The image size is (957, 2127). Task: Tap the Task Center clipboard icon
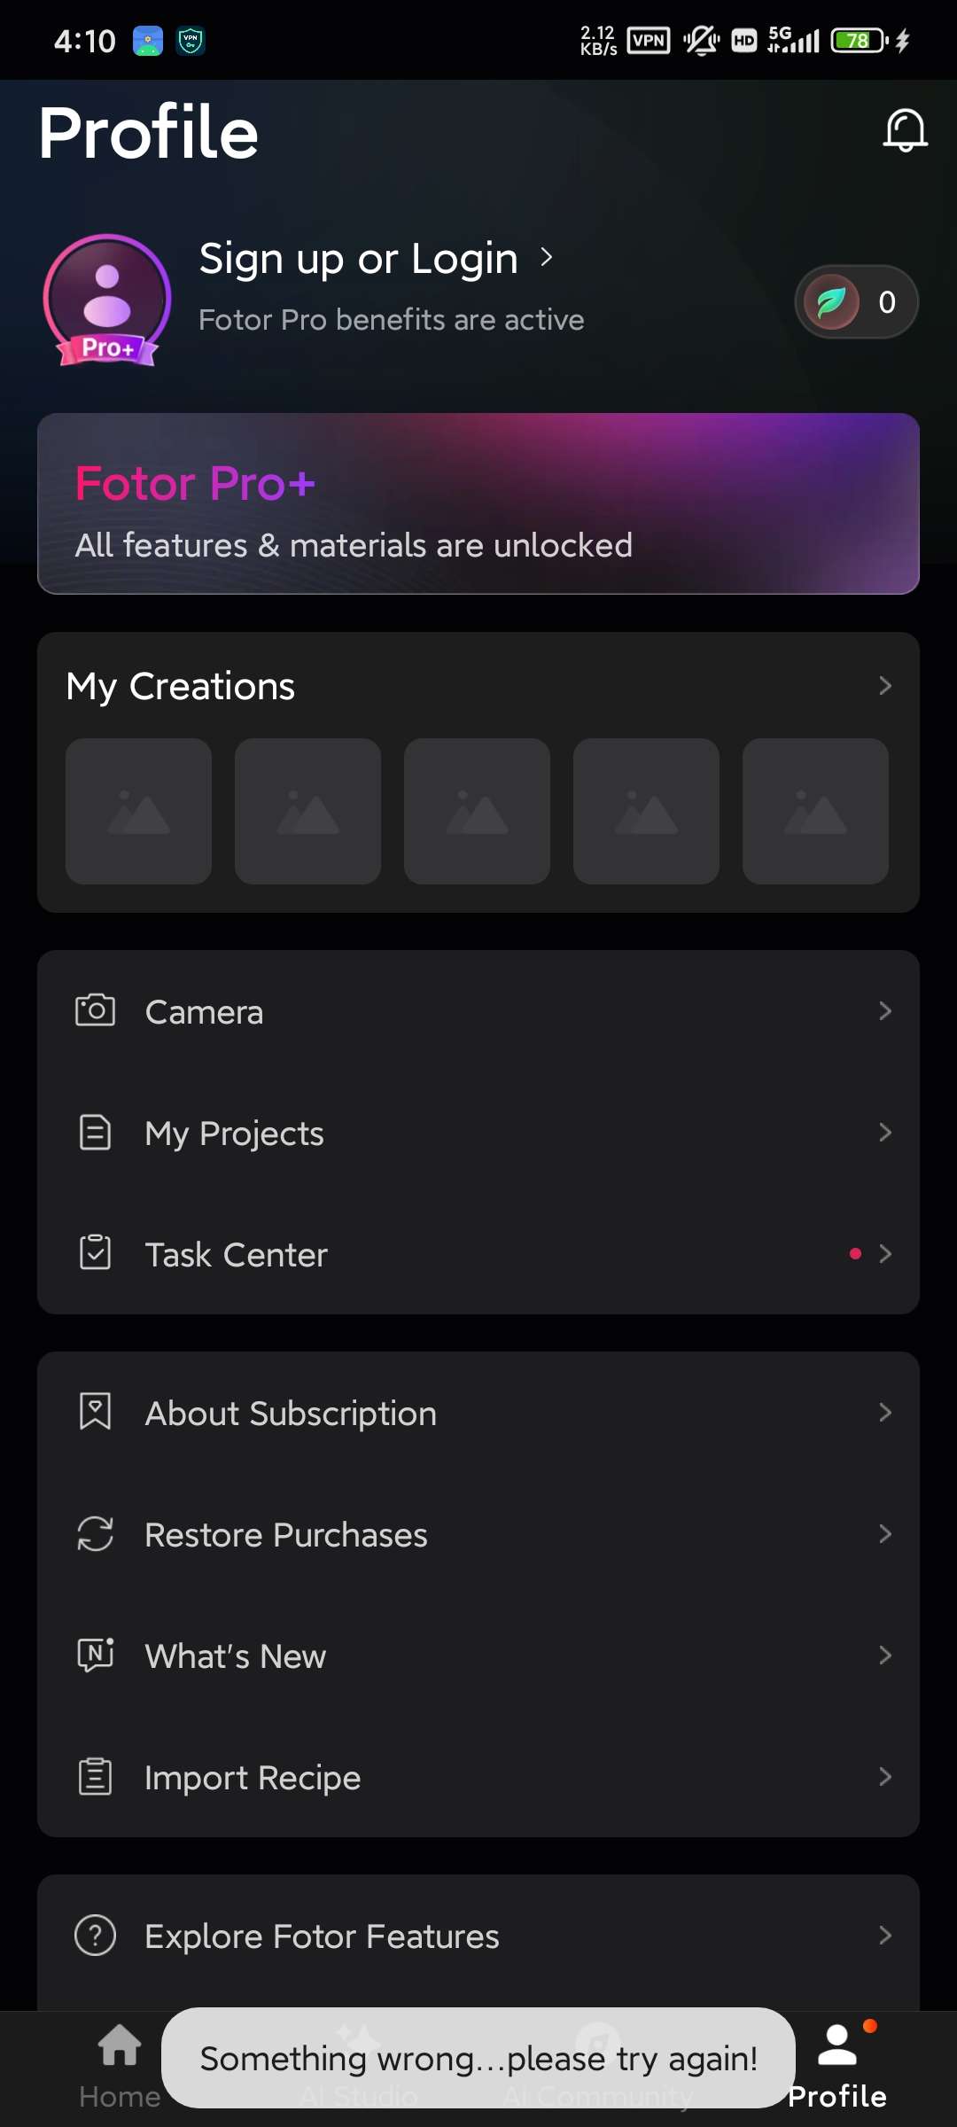[95, 1253]
